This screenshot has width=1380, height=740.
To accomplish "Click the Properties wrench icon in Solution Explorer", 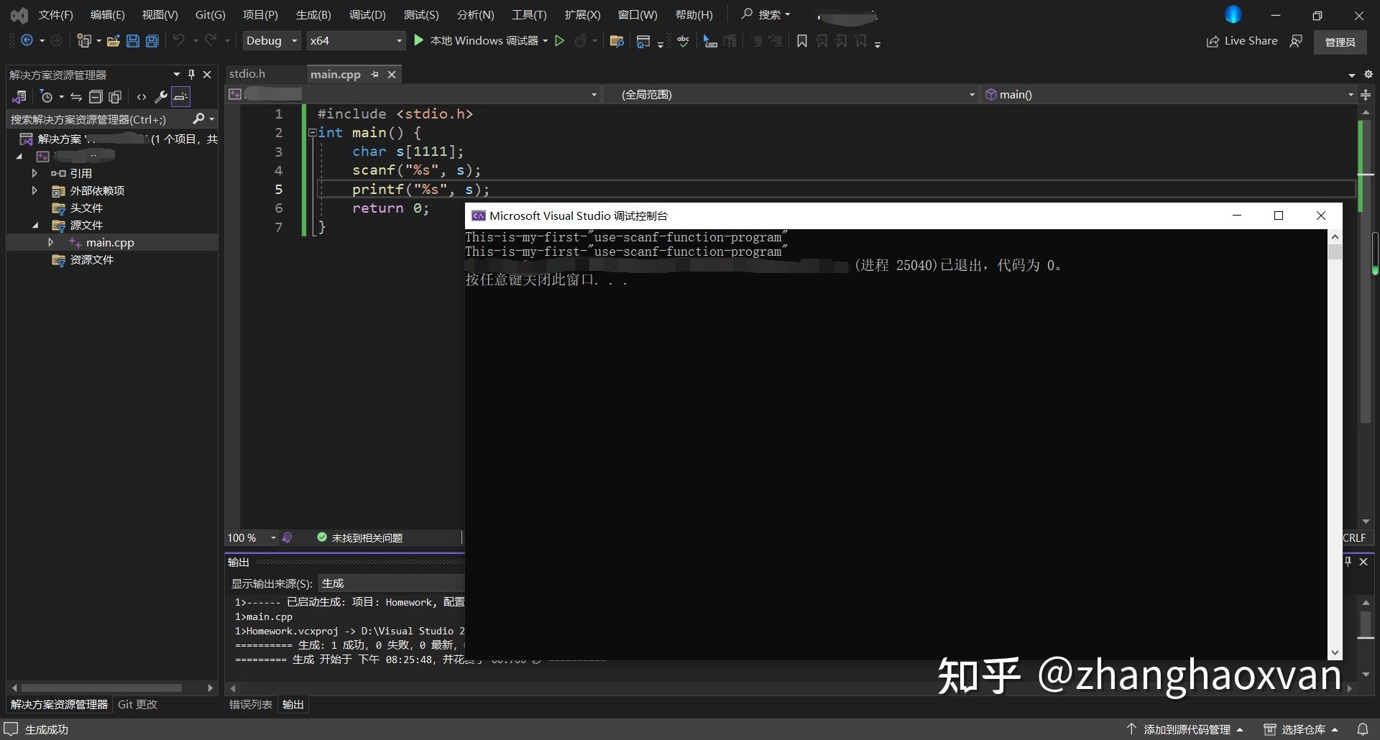I will (161, 97).
